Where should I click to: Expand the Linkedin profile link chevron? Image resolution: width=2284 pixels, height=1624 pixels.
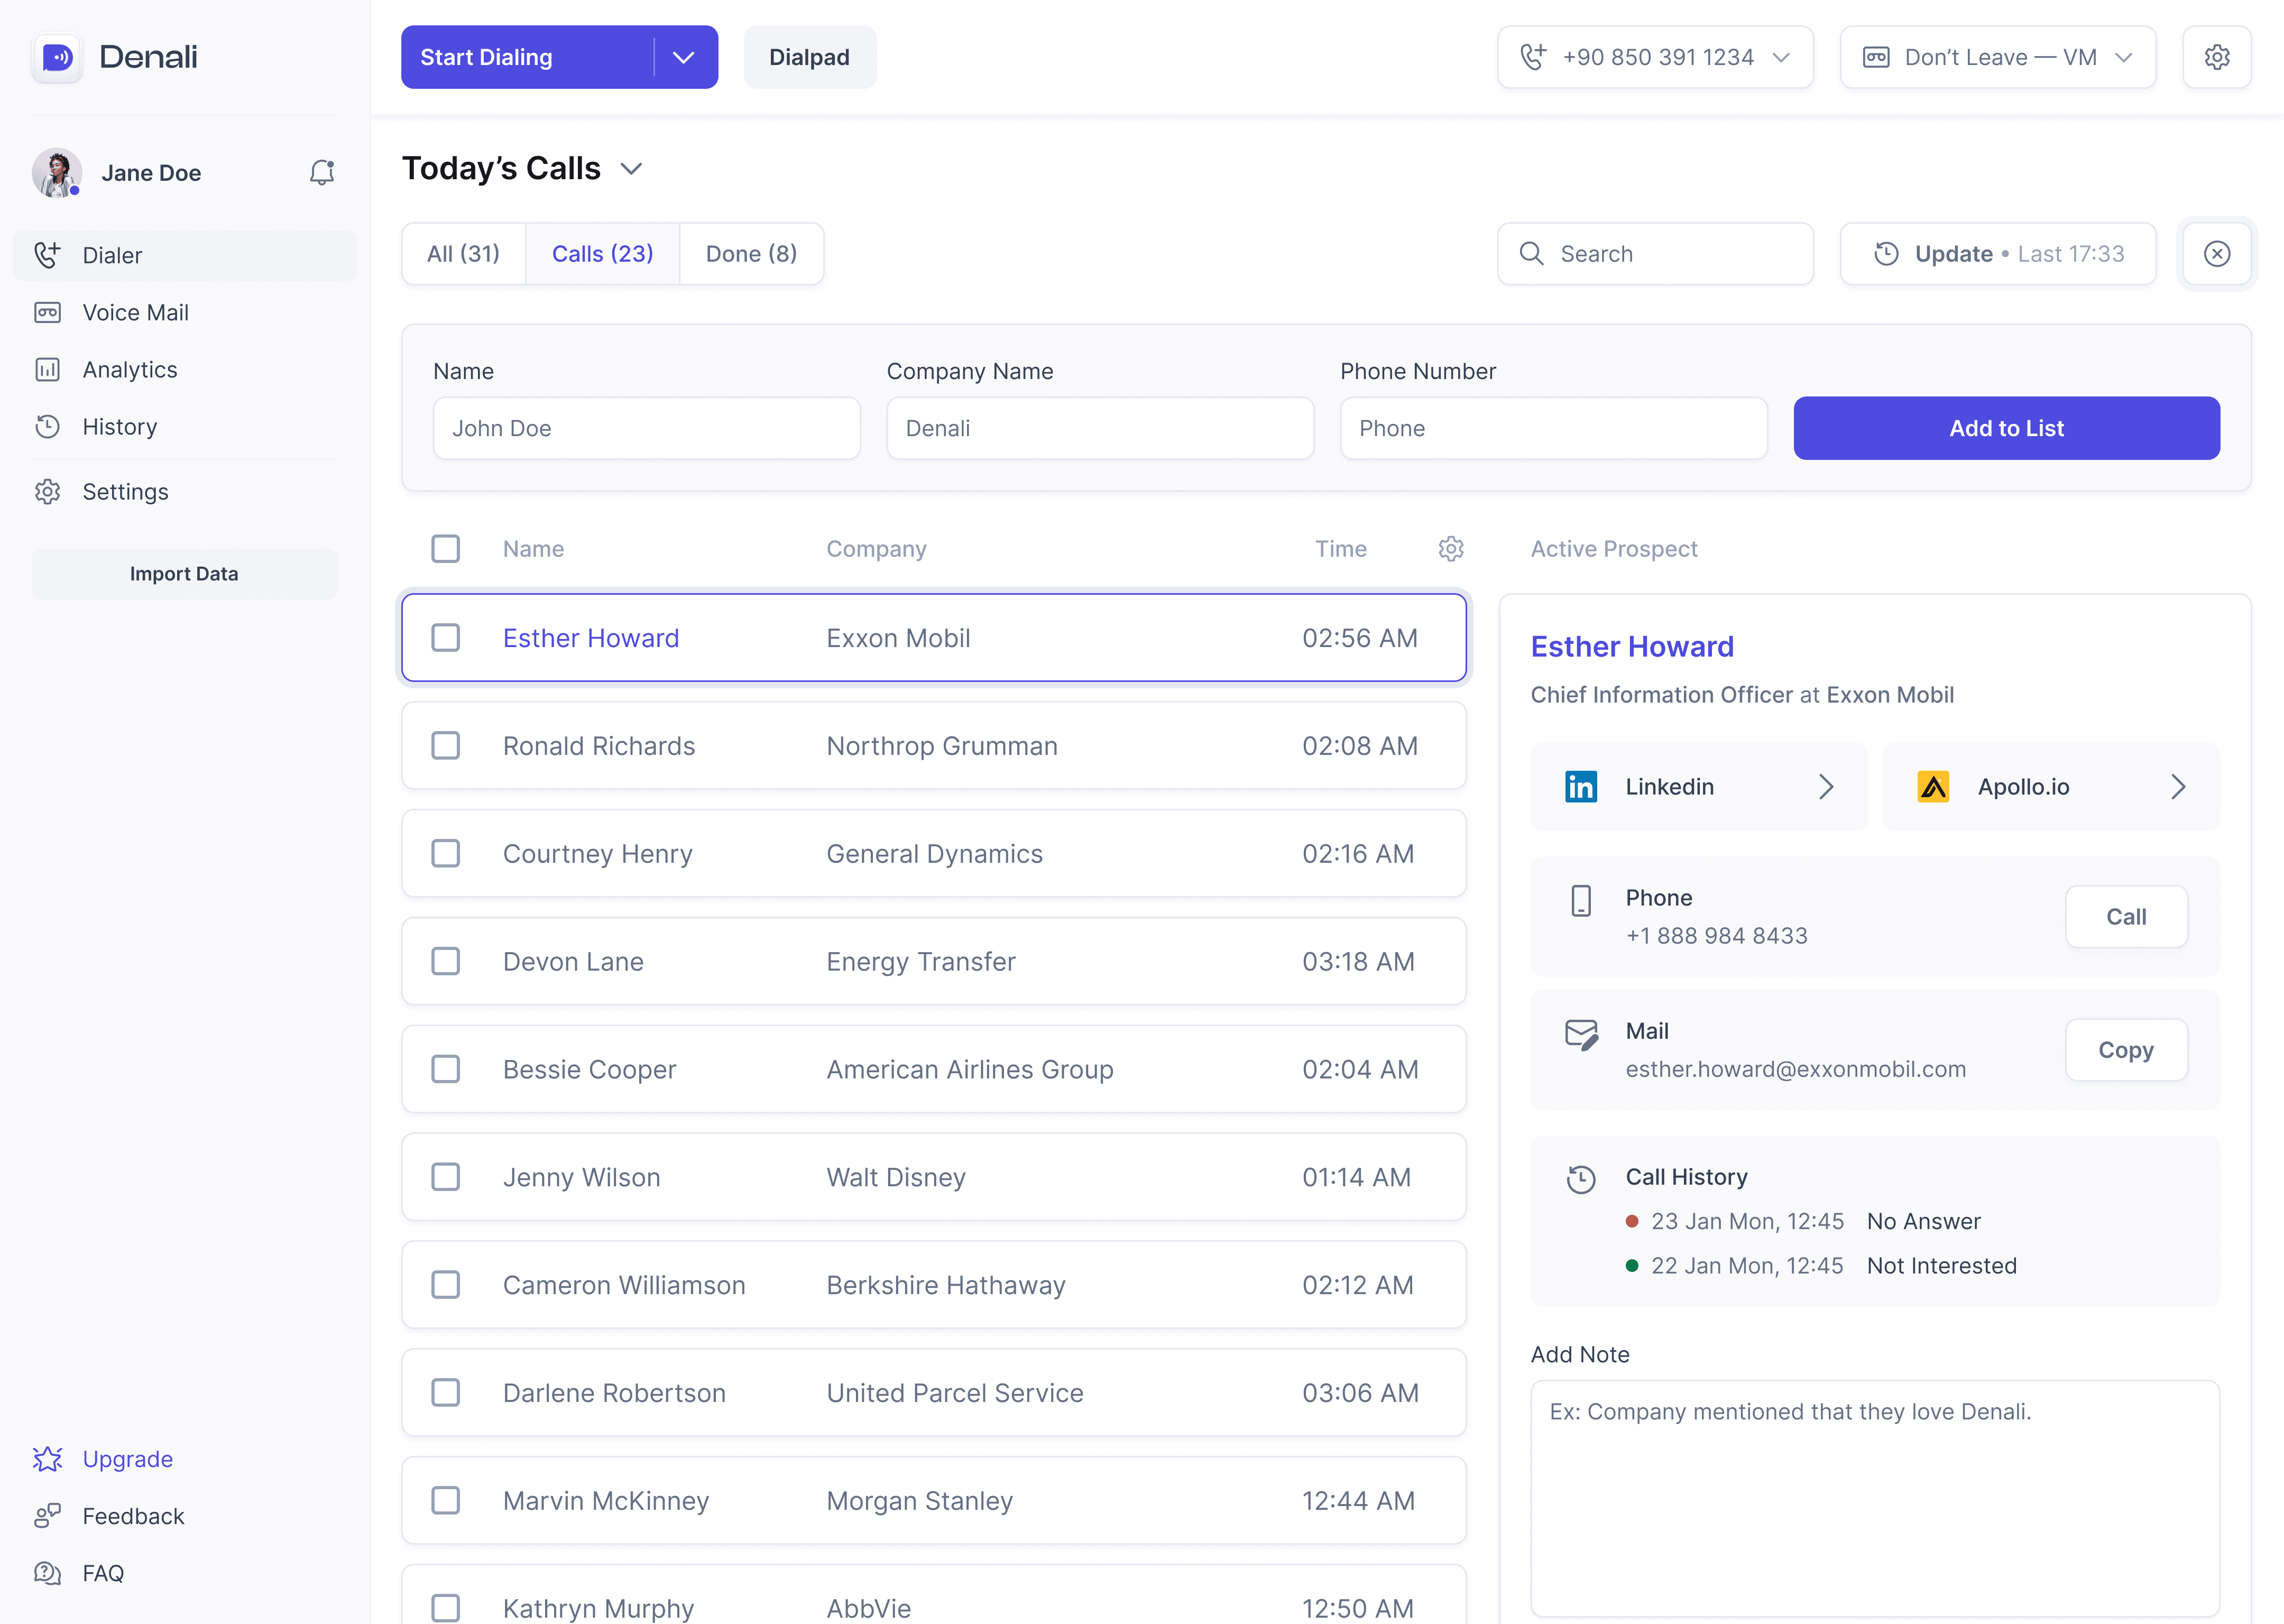click(x=1826, y=787)
